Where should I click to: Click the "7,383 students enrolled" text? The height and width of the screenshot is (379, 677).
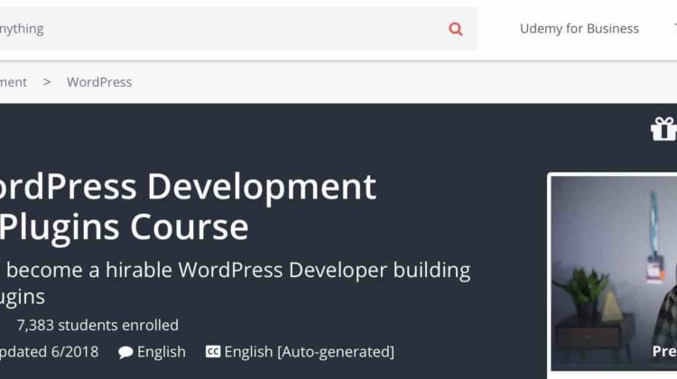(x=97, y=325)
